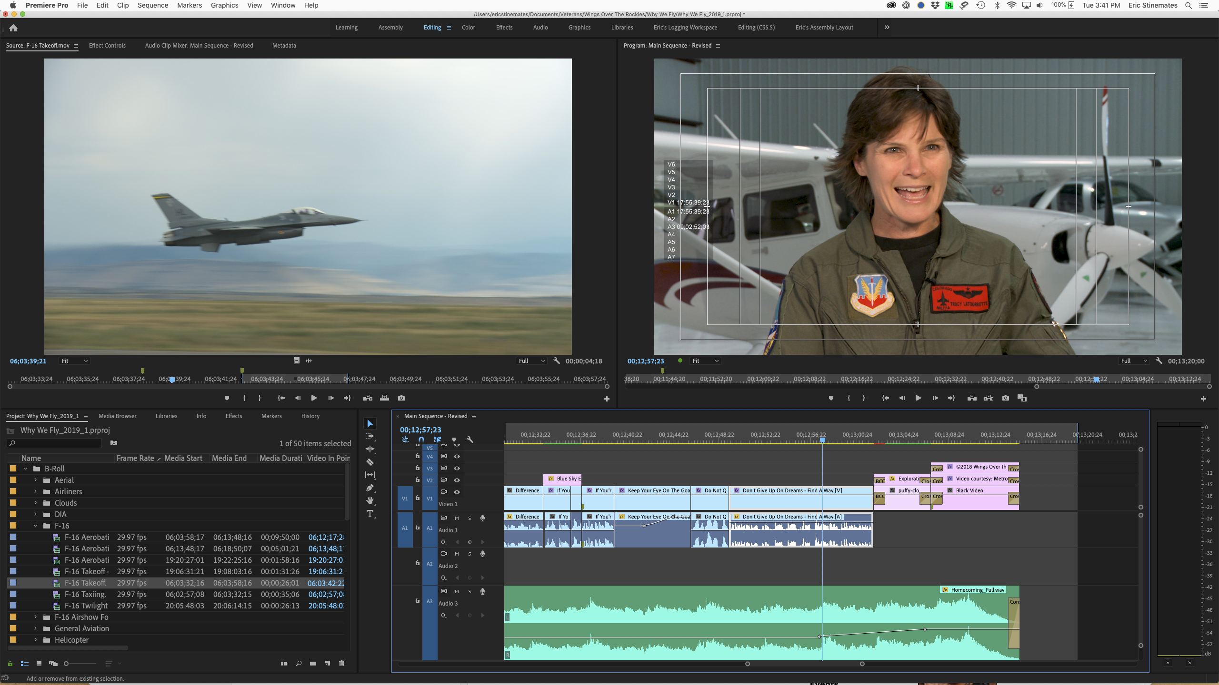Viewport: 1219px width, 685px height.
Task: Expand the Helicopter bin
Action: coord(35,640)
